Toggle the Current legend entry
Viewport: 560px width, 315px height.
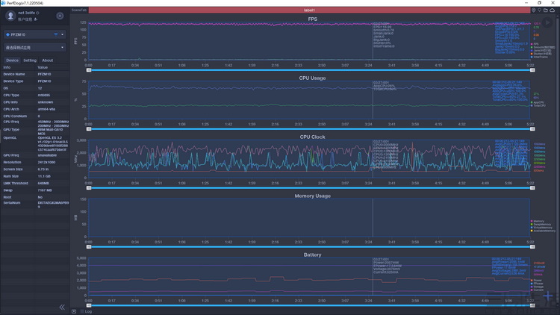537,290
